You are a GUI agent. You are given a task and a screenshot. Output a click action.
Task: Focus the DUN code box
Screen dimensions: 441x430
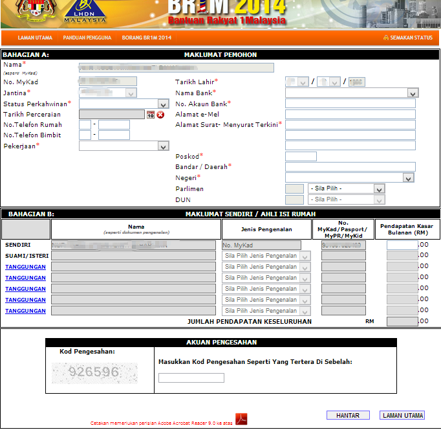point(294,199)
